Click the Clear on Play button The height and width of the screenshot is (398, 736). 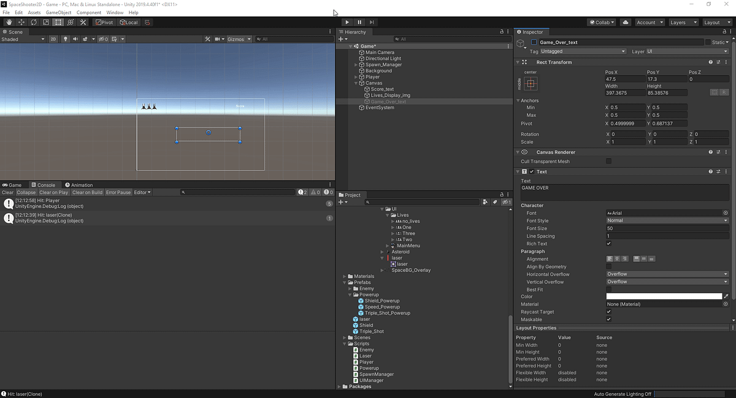[54, 192]
